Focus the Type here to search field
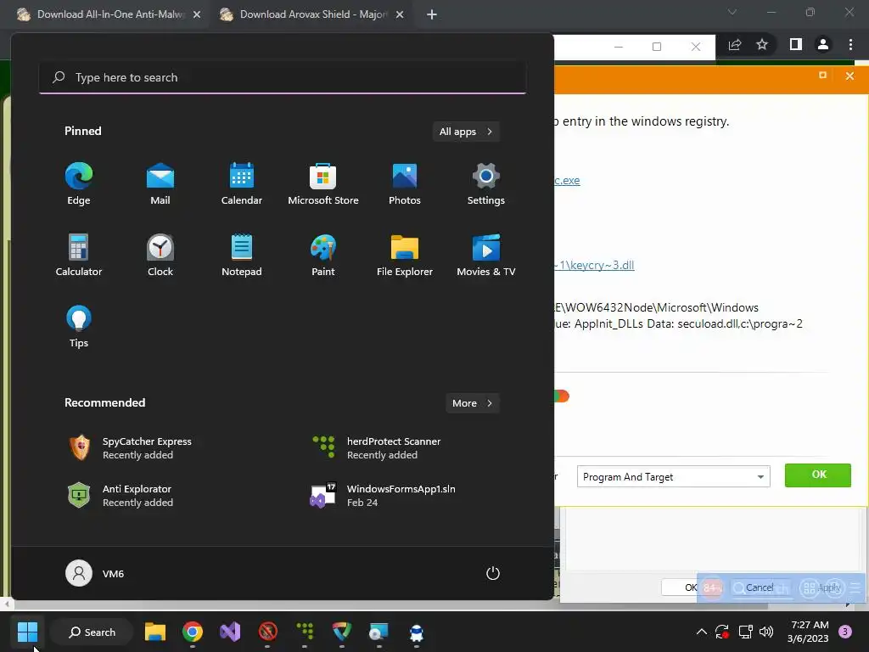This screenshot has width=869, height=652. (283, 77)
